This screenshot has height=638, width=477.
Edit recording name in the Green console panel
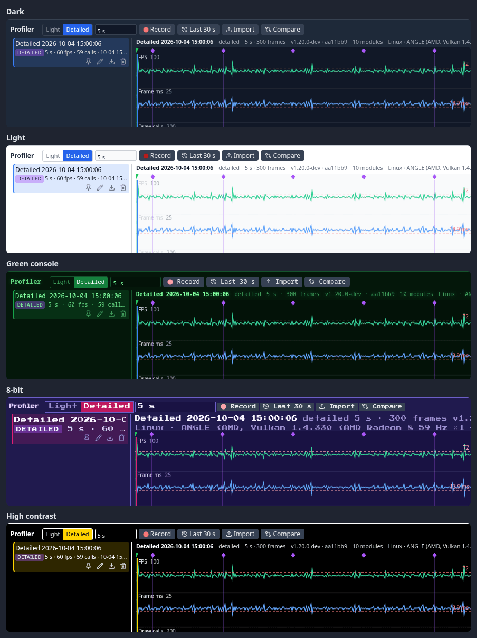(x=100, y=313)
